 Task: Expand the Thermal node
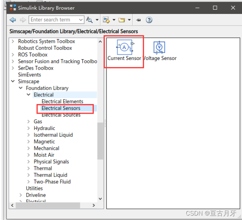tap(28, 168)
